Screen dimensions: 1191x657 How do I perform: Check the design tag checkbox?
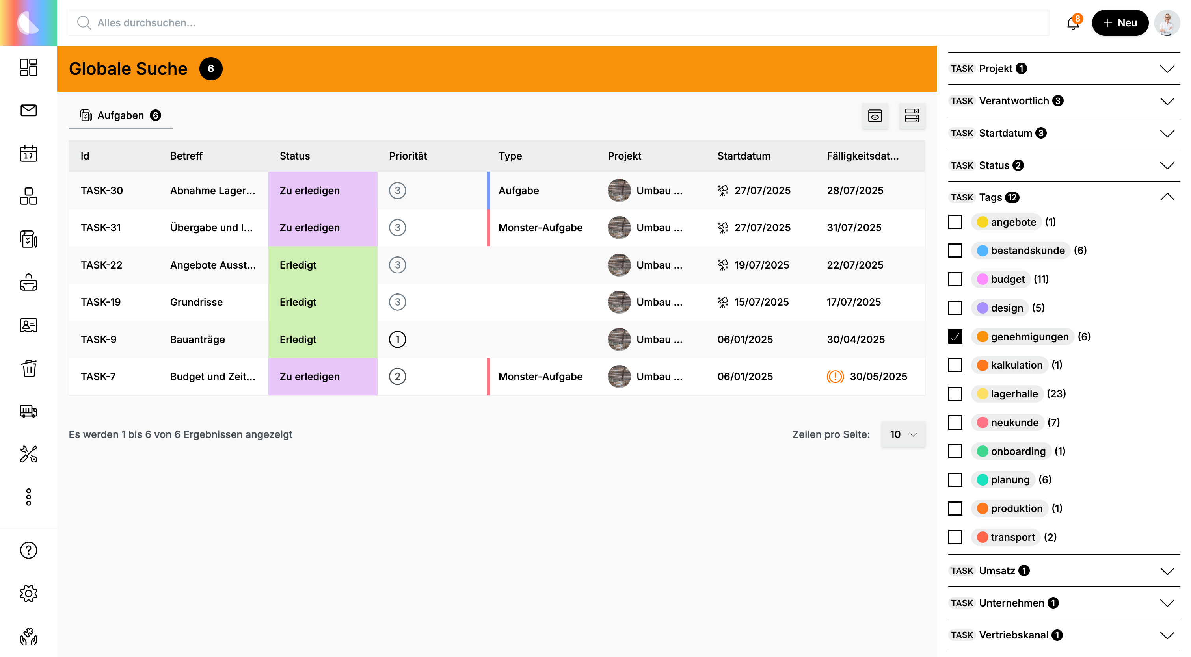955,308
